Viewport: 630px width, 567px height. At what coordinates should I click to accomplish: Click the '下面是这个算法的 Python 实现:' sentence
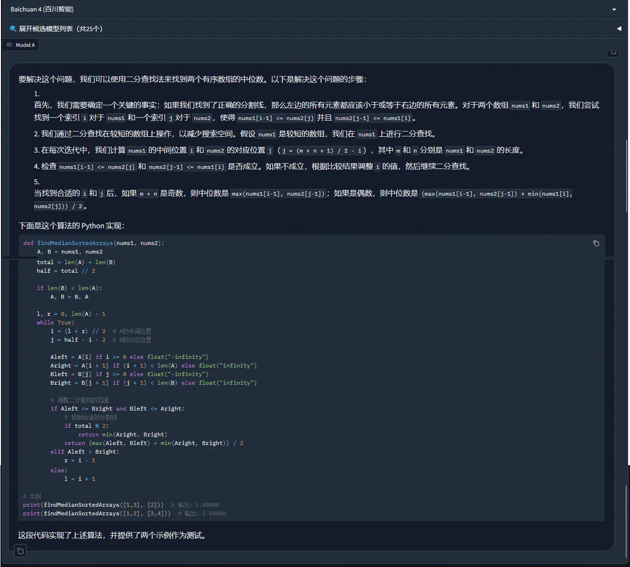71,226
